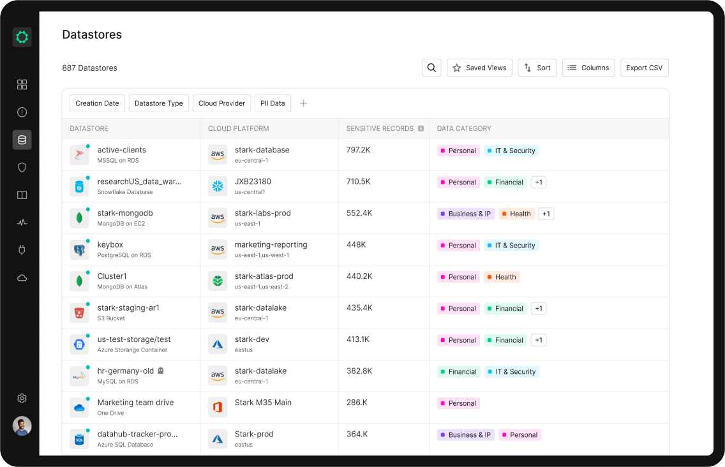Open the PII Data filter

coord(273,103)
